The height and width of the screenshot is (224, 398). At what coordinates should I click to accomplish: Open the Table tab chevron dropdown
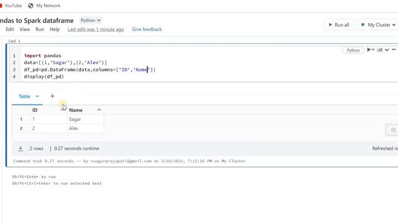point(37,96)
